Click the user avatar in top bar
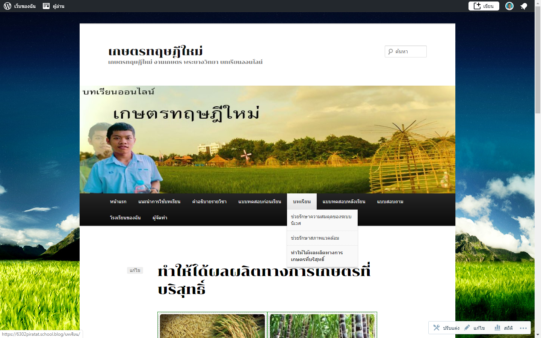 pyautogui.click(x=509, y=6)
